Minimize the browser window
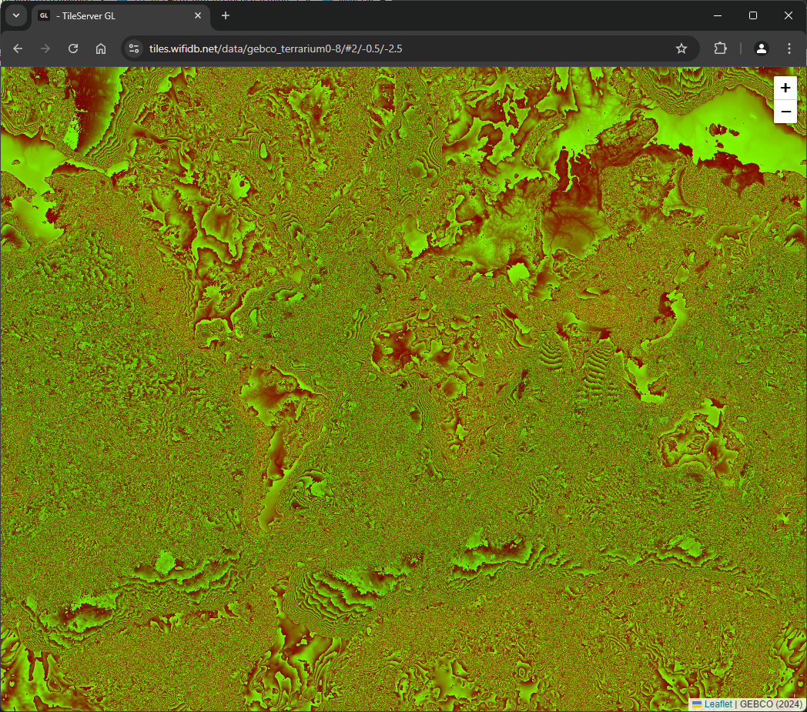The height and width of the screenshot is (712, 807). click(718, 15)
